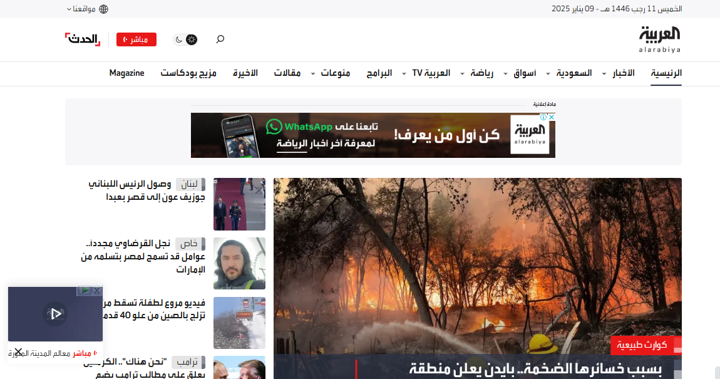Viewport: 720px width, 379px height.
Task: Open the الحدث channel logo
Action: click(x=83, y=39)
